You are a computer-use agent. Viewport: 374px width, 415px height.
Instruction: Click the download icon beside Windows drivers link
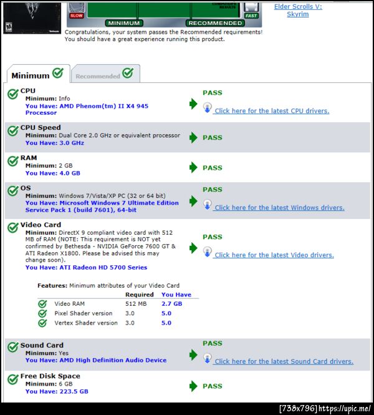pyautogui.click(x=208, y=205)
